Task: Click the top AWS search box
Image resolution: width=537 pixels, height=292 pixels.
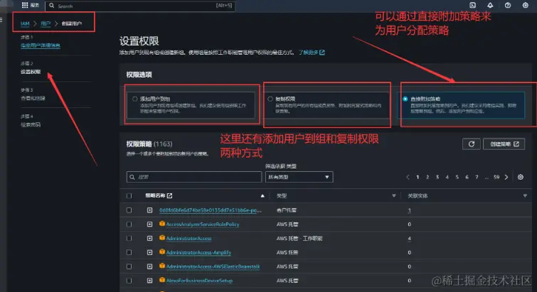Action: (140, 6)
